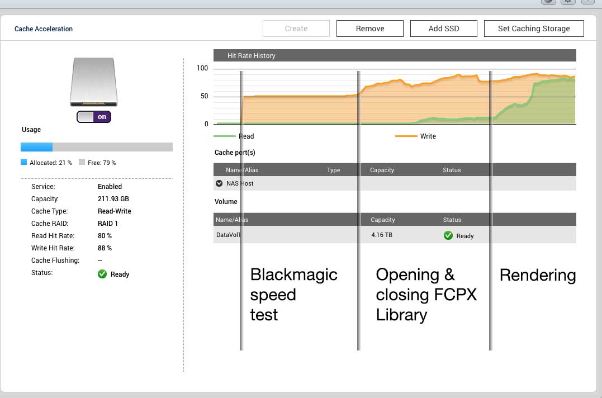Click the Cache ports Type column header
The width and height of the screenshot is (602, 398).
pyautogui.click(x=333, y=170)
